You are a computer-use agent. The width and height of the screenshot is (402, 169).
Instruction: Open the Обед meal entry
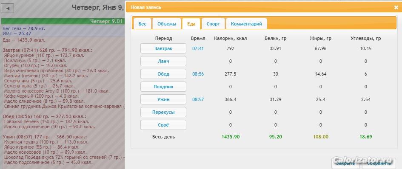pos(163,74)
